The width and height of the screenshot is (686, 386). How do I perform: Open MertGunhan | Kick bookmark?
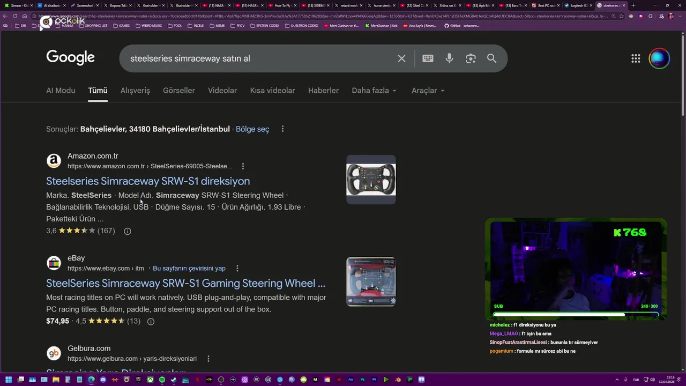[381, 25]
